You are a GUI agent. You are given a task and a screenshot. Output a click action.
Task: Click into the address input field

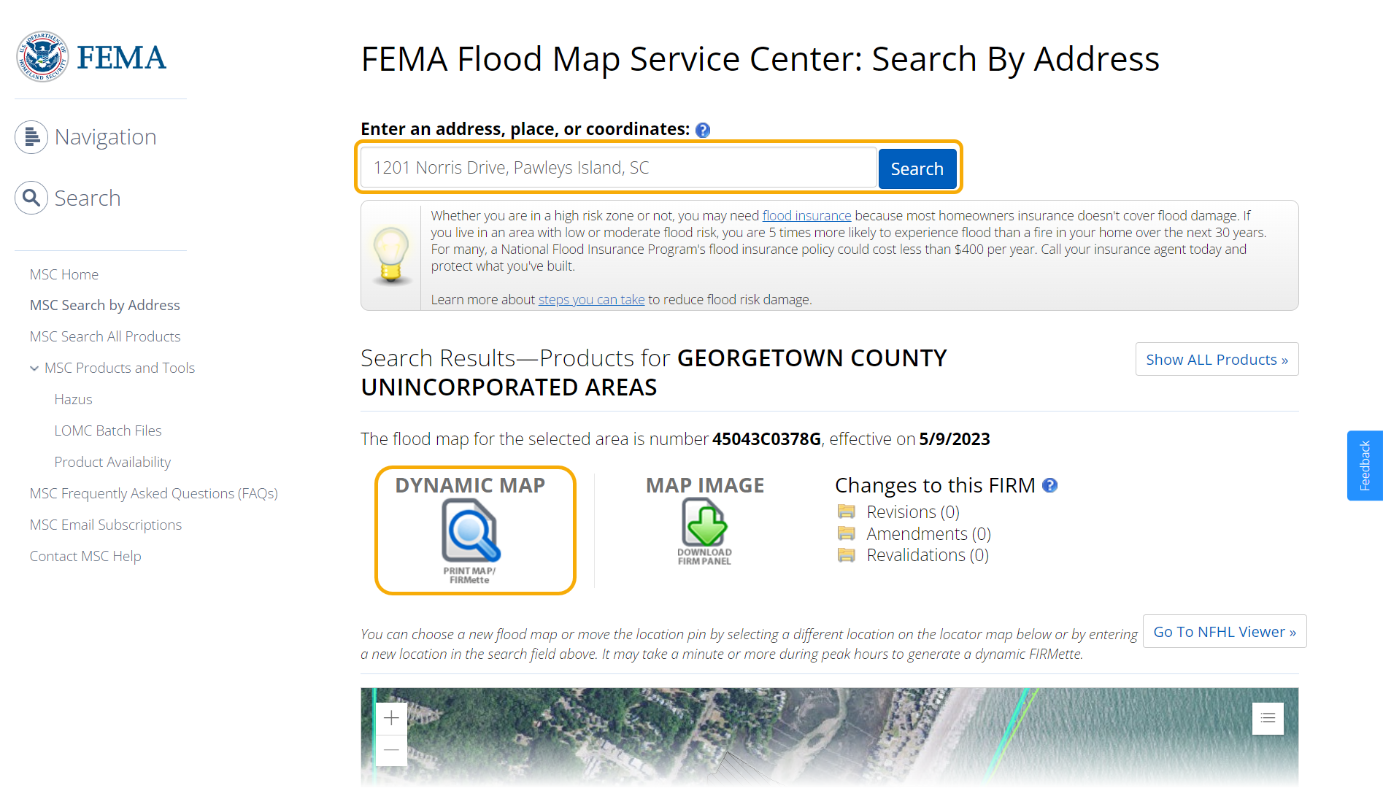pos(618,168)
